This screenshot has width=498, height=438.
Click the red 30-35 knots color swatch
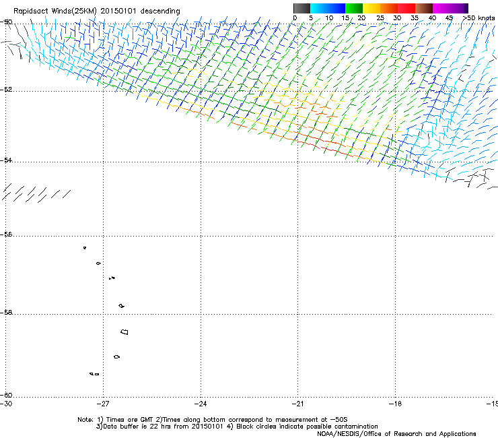coord(406,8)
